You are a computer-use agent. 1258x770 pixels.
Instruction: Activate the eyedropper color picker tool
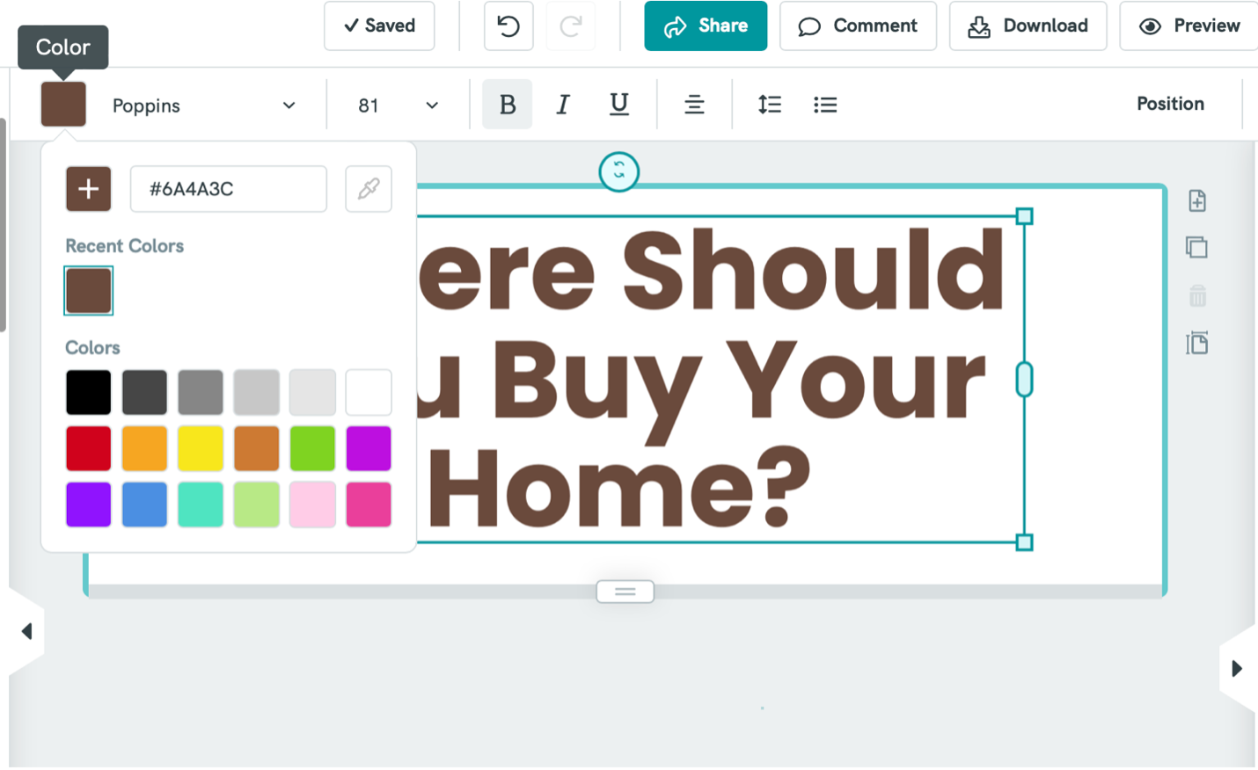368,188
